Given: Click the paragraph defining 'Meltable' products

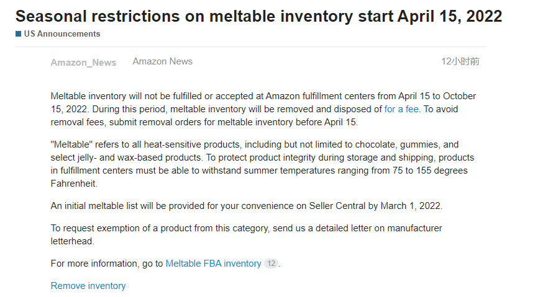Looking at the screenshot, I should [263, 164].
